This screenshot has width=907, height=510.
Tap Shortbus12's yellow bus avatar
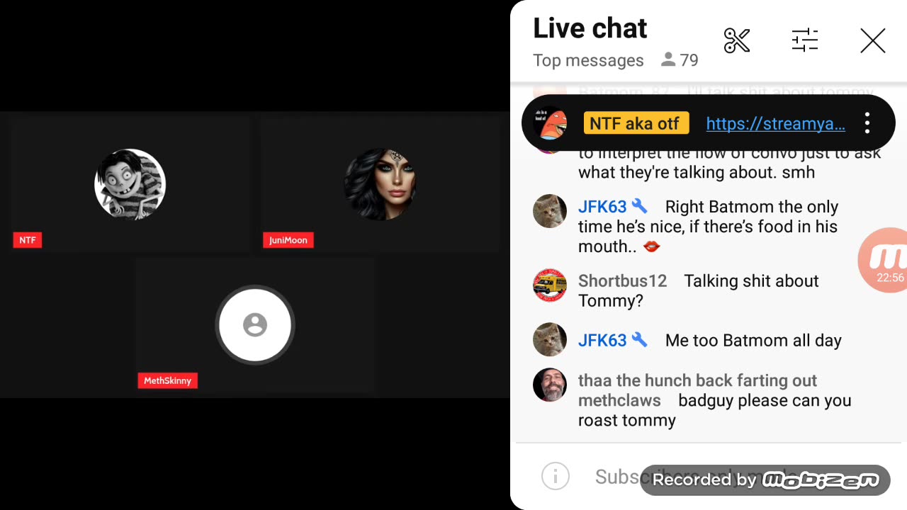(x=550, y=285)
